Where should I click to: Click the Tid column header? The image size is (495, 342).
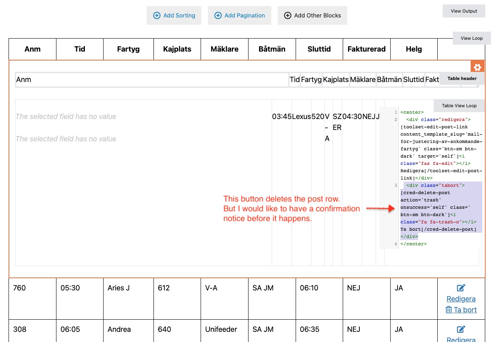pyautogui.click(x=80, y=49)
